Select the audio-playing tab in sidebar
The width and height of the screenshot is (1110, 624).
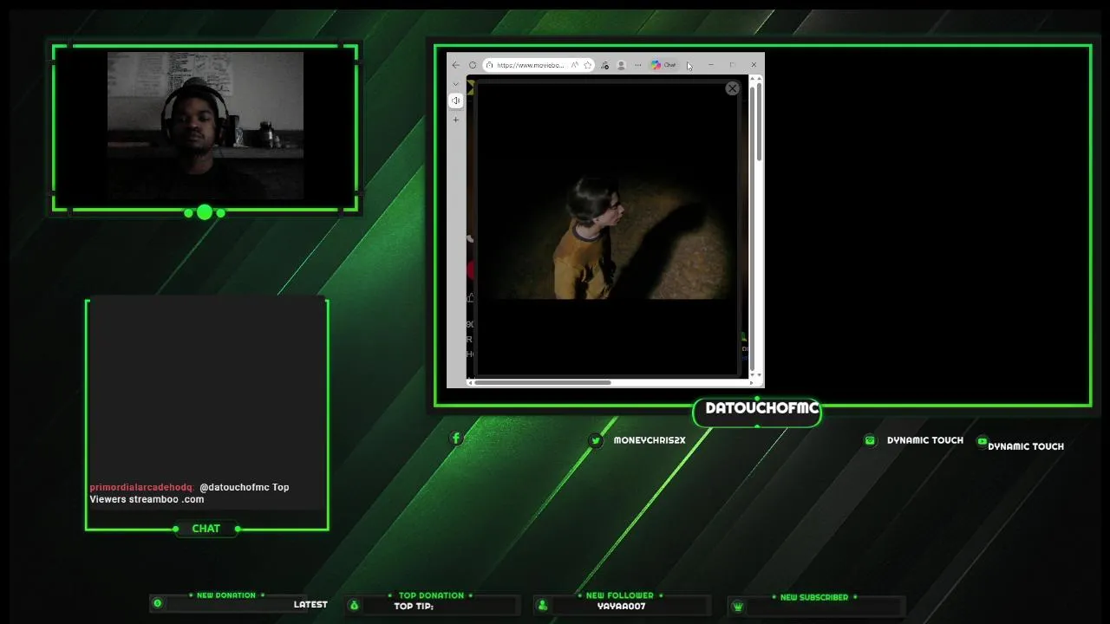[456, 101]
